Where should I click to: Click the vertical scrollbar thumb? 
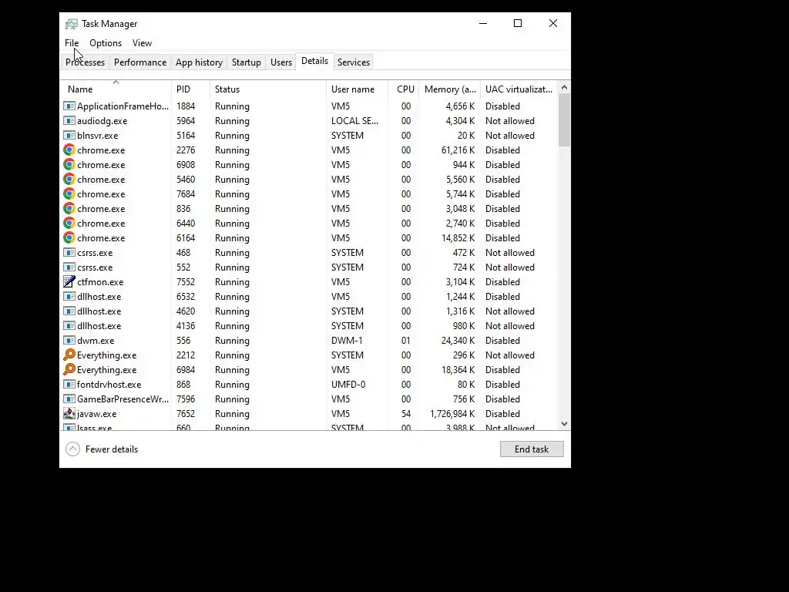(x=564, y=120)
